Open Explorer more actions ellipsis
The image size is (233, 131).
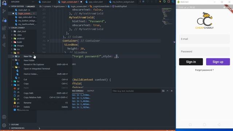pos(33,2)
